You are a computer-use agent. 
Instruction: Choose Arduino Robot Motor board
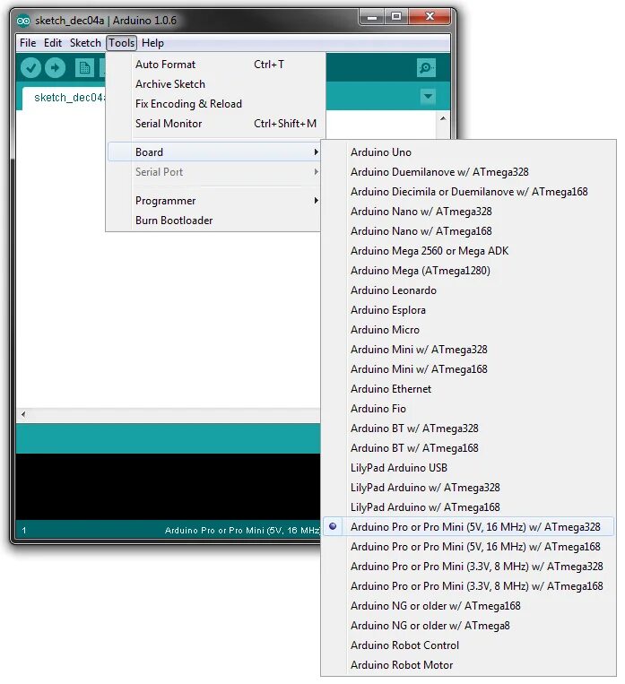click(x=468, y=665)
